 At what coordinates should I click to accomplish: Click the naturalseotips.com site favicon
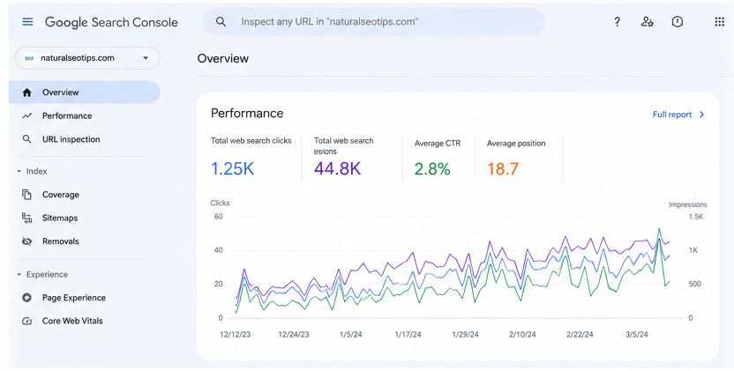pyautogui.click(x=29, y=58)
